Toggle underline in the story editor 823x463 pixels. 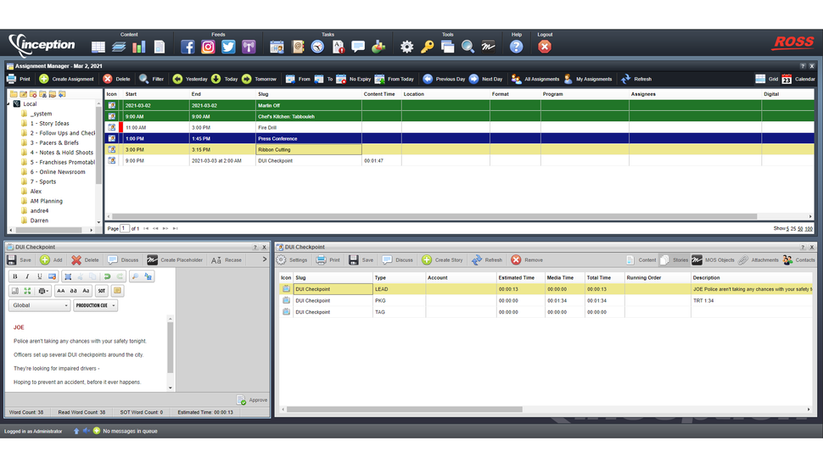pos(39,276)
